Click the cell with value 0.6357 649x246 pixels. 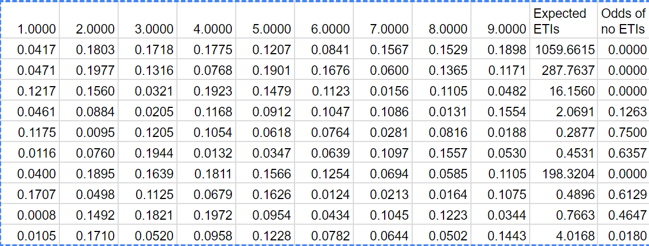pyautogui.click(x=623, y=153)
